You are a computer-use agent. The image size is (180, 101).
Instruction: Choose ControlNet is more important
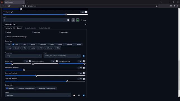(x=46, y=88)
